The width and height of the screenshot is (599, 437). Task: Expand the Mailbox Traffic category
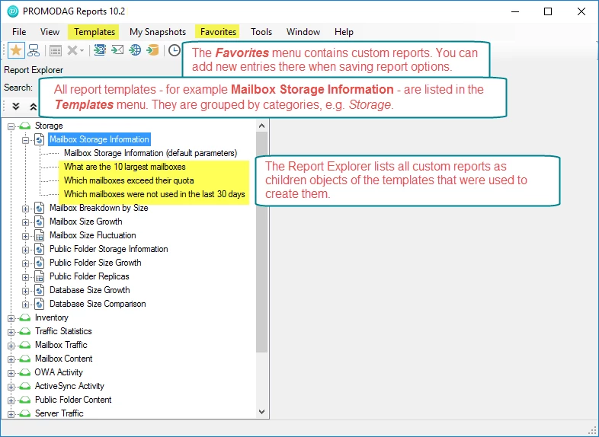[x=11, y=346]
